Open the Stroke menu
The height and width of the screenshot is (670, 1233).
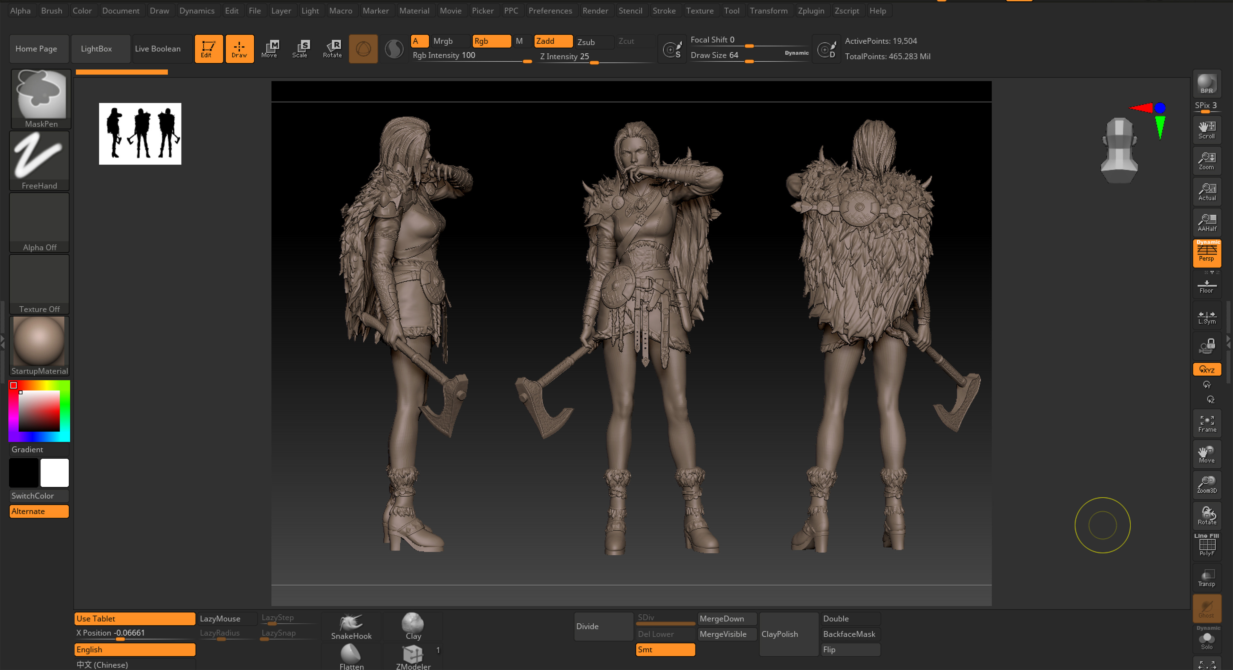[x=664, y=11]
